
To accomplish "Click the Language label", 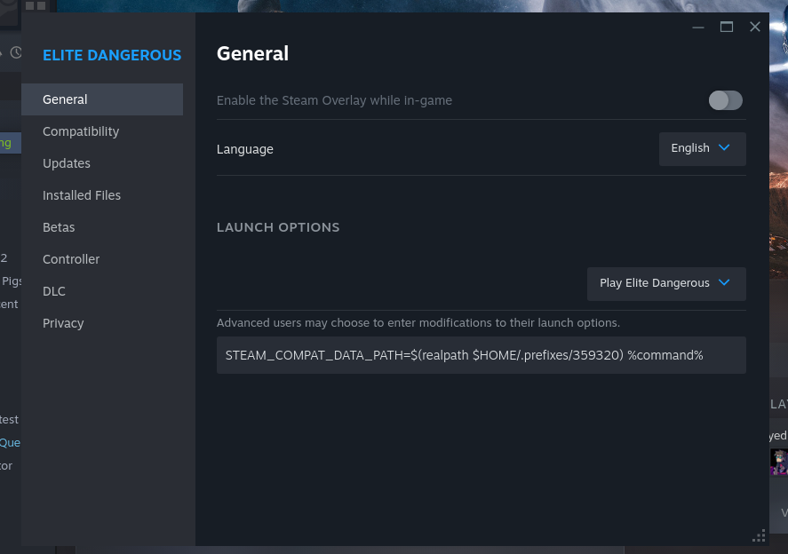I will click(244, 150).
